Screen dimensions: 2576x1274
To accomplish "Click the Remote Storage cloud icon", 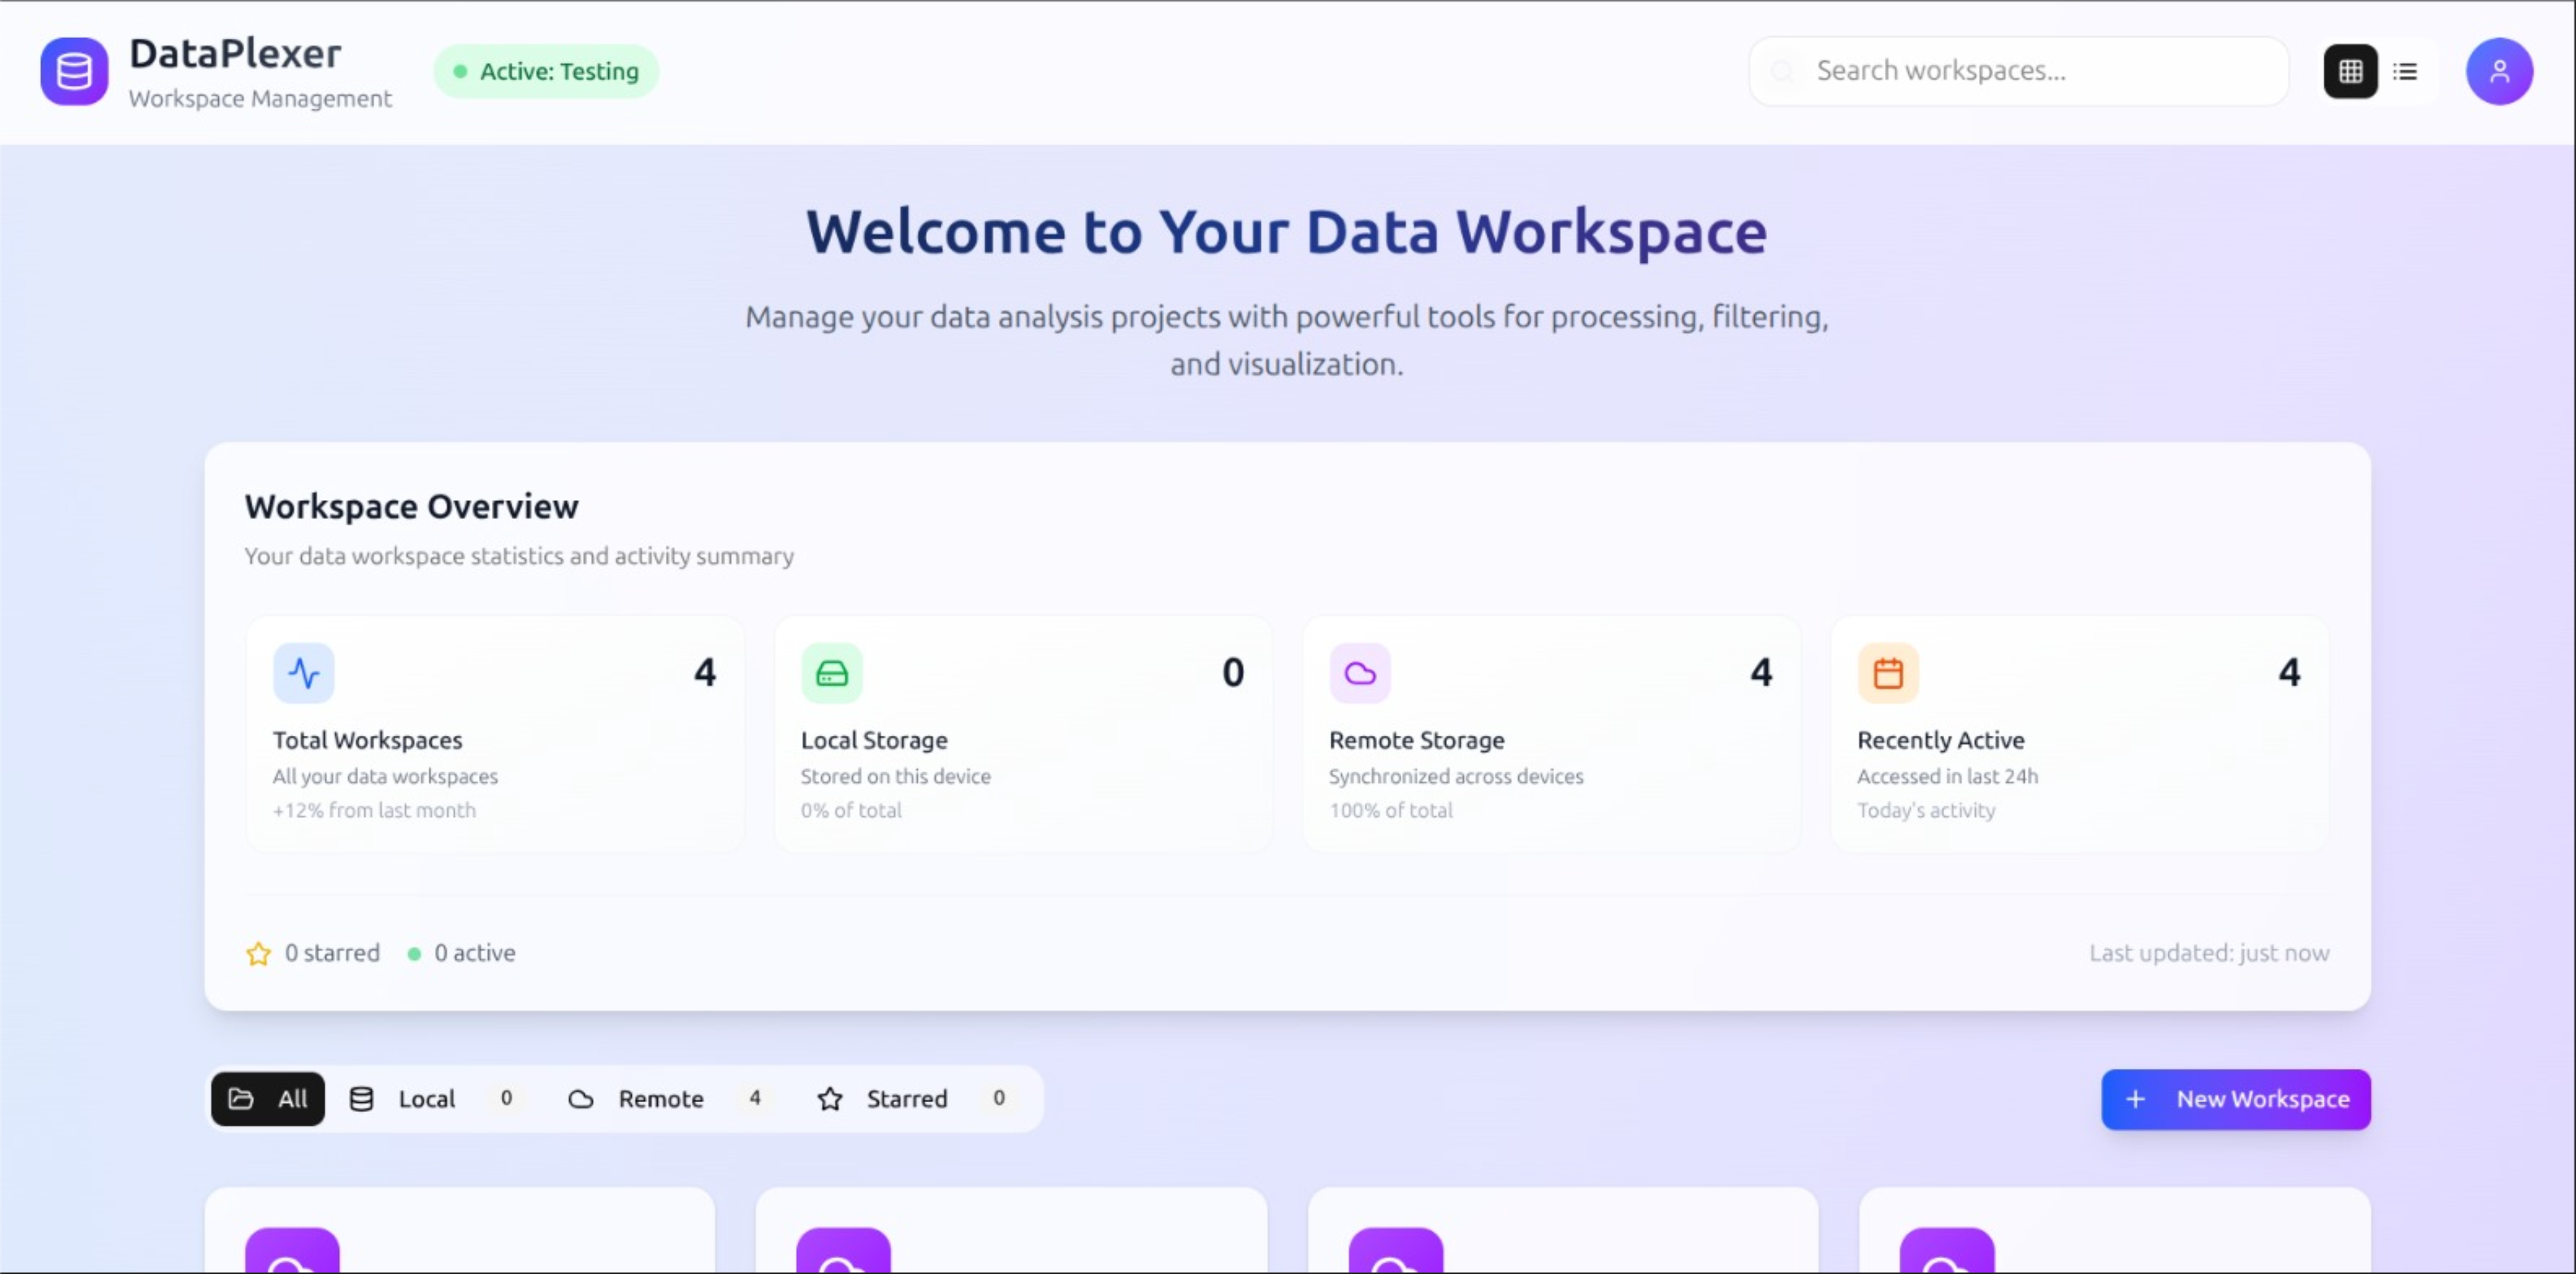I will point(1359,673).
